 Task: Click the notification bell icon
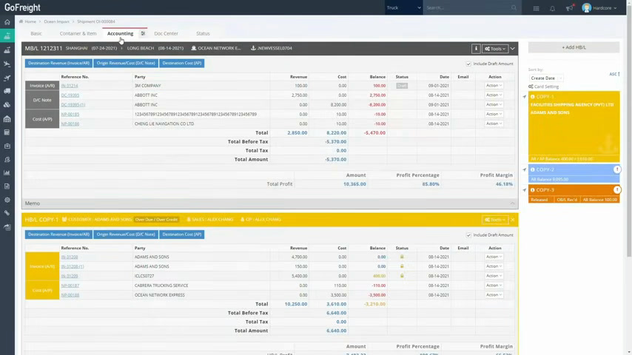click(x=552, y=8)
